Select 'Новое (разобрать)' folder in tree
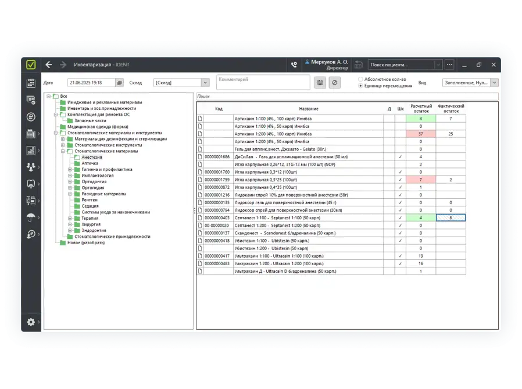522x389 pixels. point(85,242)
